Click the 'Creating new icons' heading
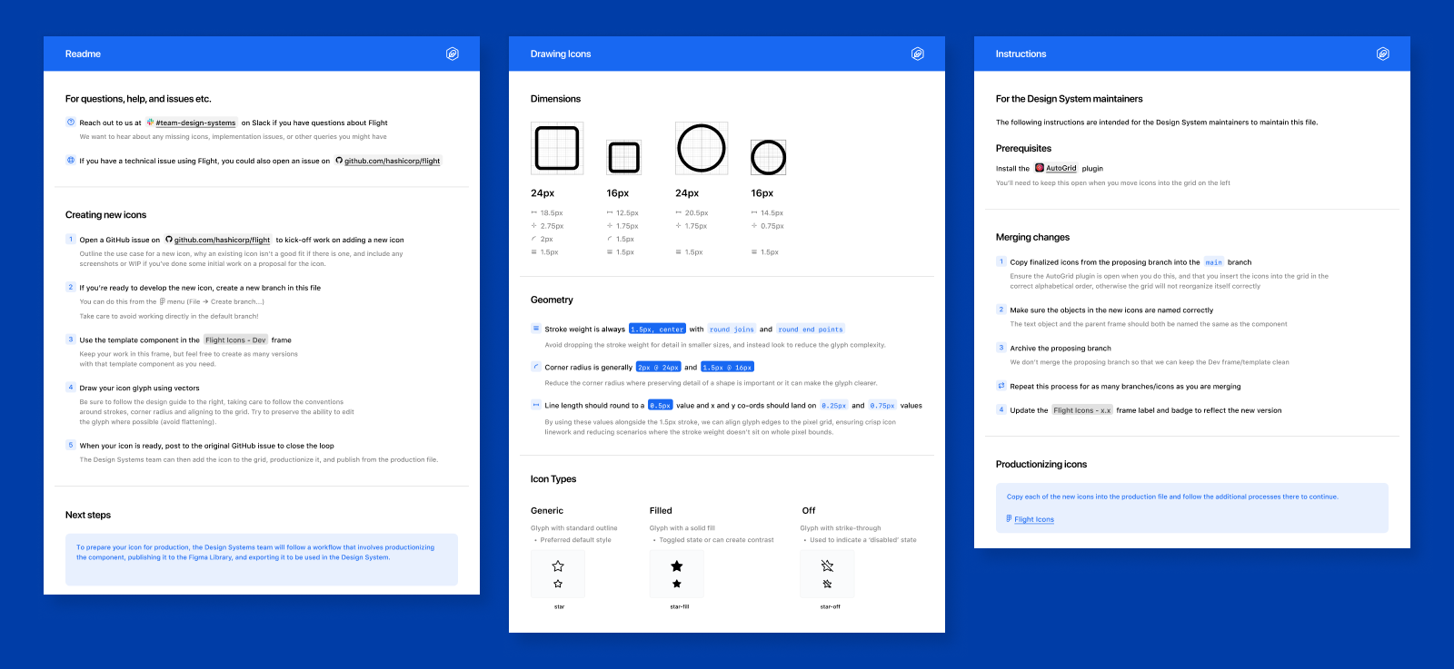Screen dimensions: 1454x669 105,215
